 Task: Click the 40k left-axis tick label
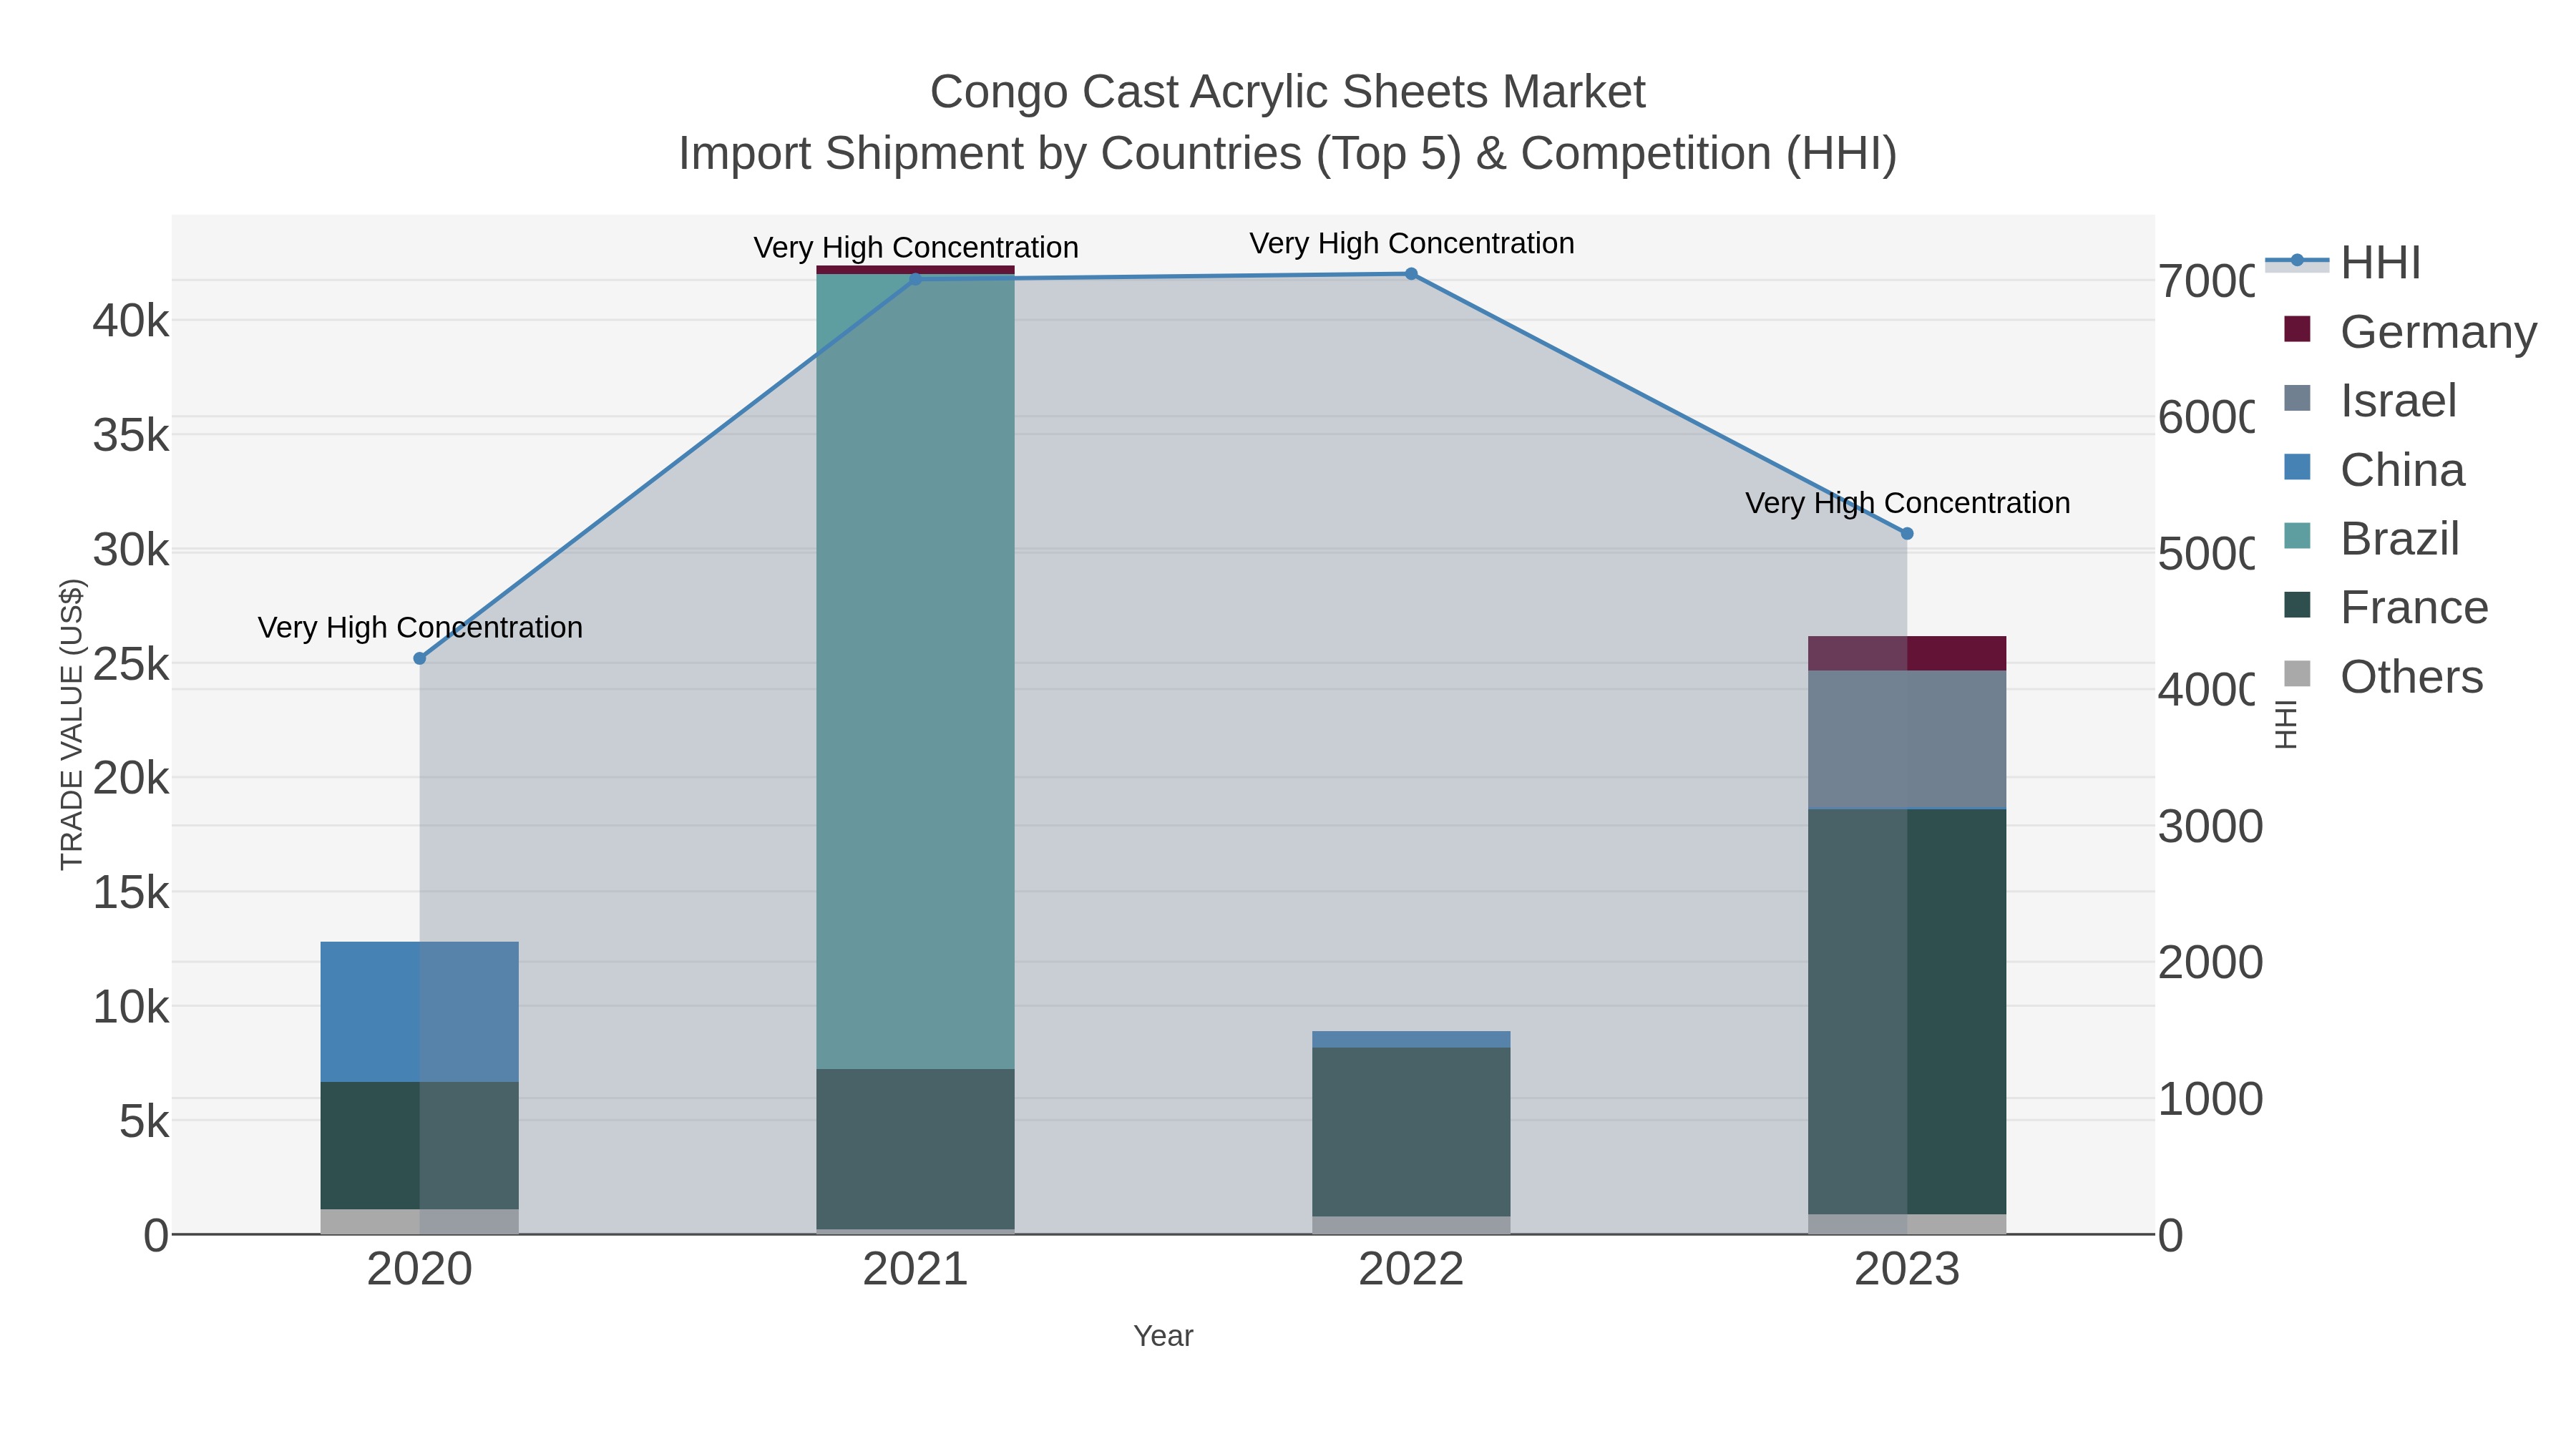pos(131,321)
